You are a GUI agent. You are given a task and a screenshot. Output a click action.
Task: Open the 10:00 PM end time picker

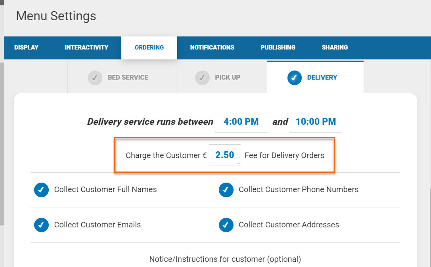pos(316,122)
